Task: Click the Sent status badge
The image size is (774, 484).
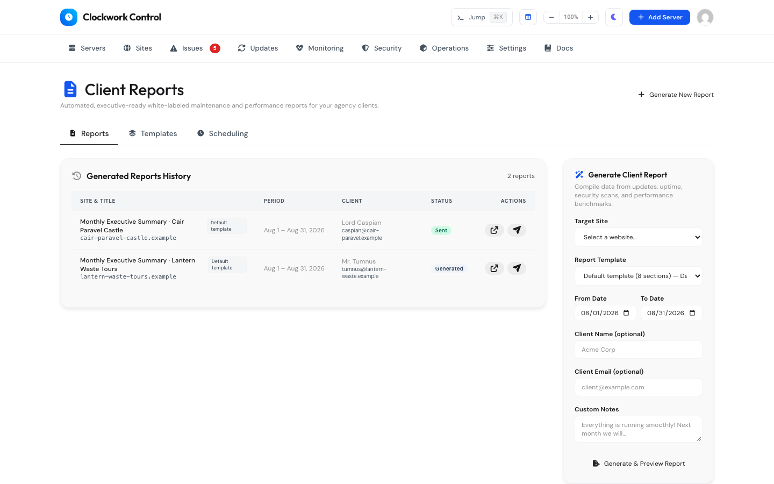Action: point(441,231)
